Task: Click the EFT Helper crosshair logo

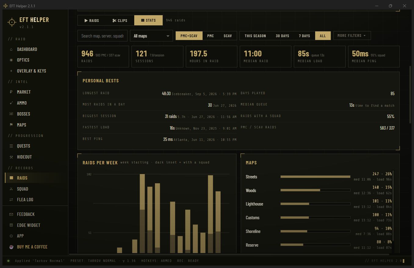Action: click(x=12, y=22)
